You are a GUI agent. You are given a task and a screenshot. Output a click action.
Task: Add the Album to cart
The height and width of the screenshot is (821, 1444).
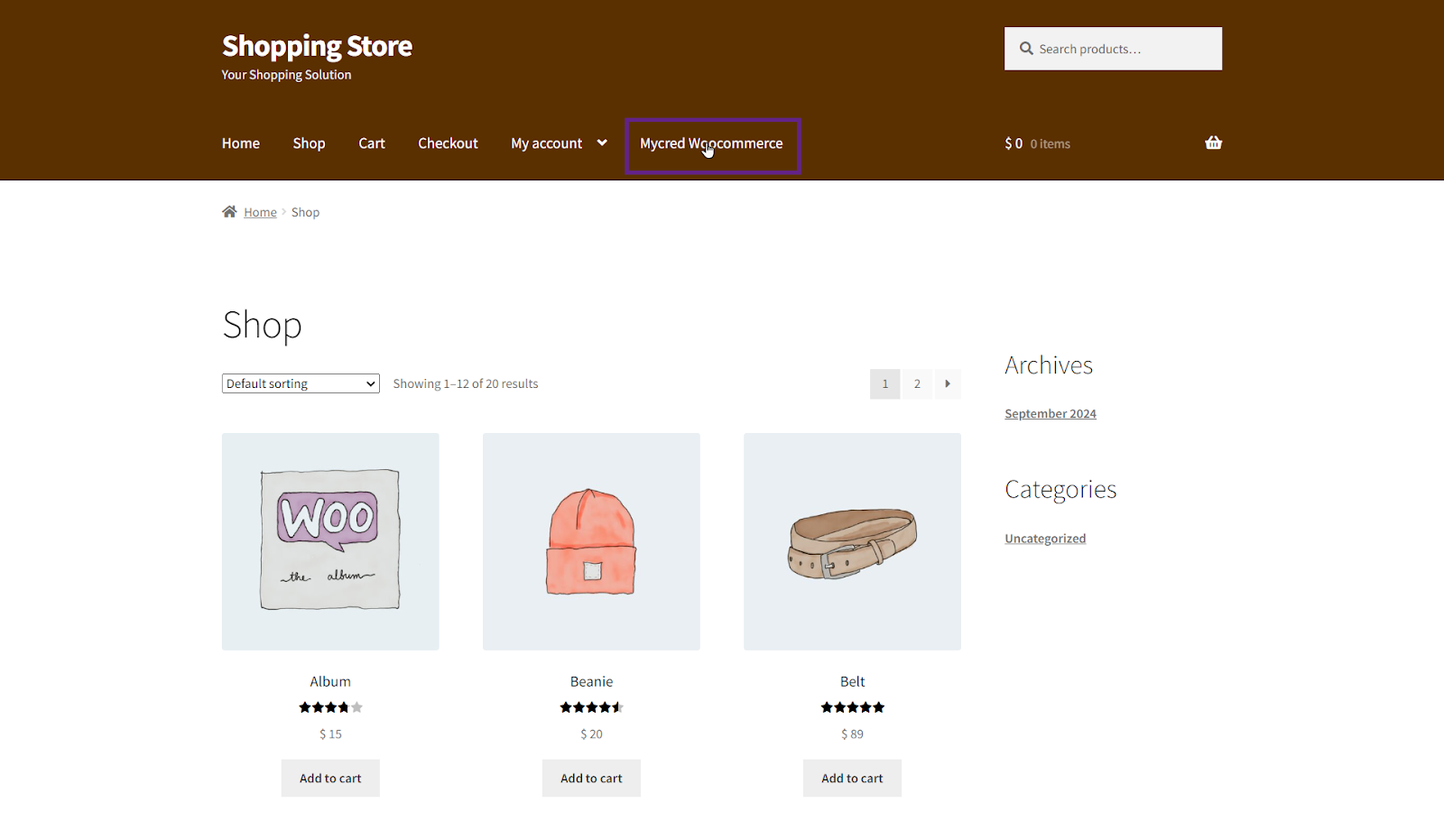click(x=330, y=779)
